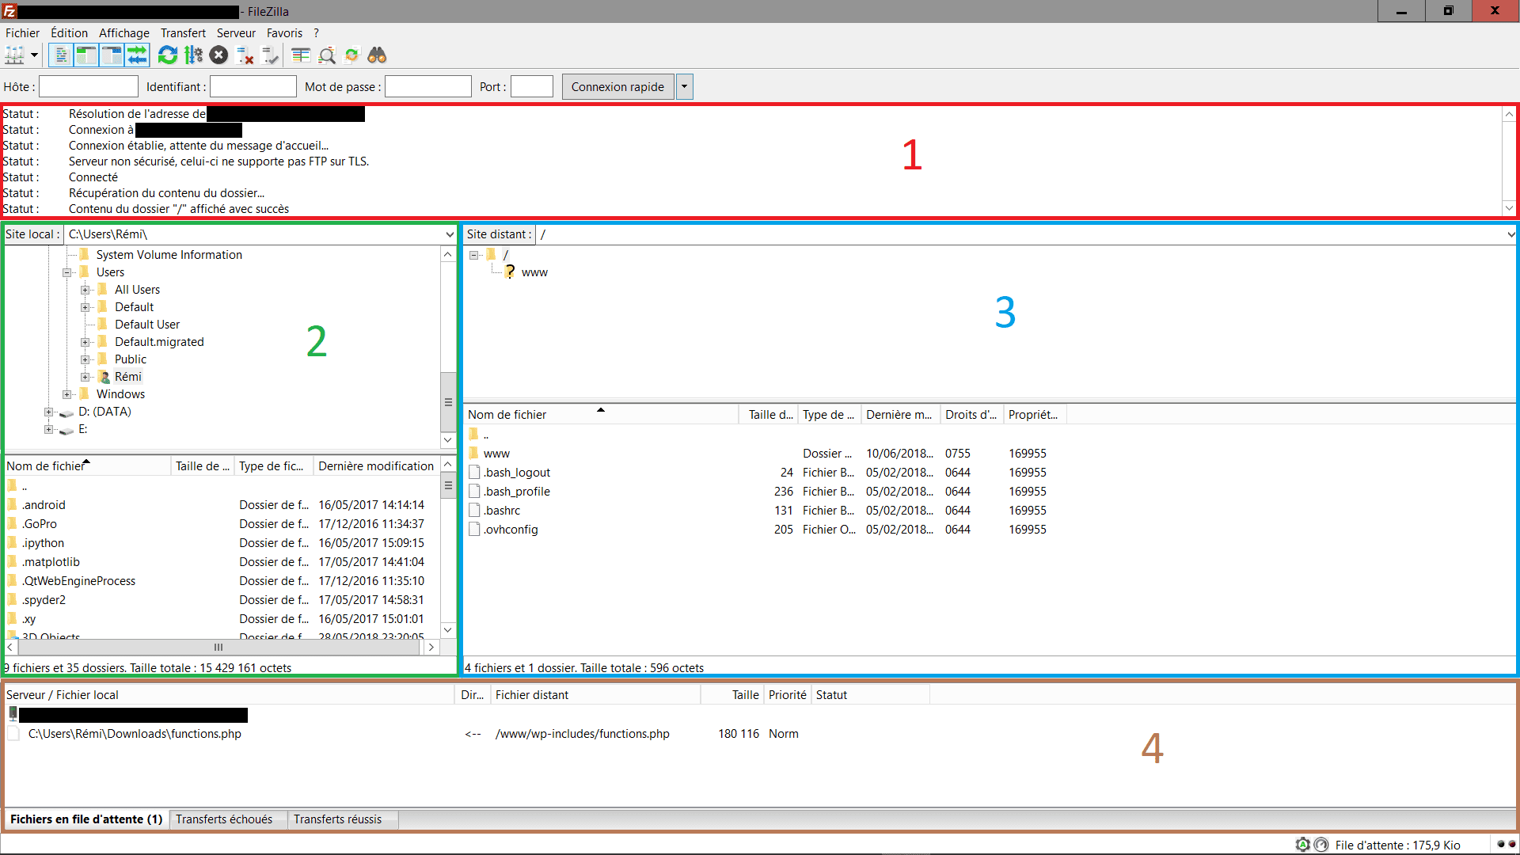Screen dimensions: 1520x855
Task: Open the Connexion rapide history dropdown
Action: (685, 87)
